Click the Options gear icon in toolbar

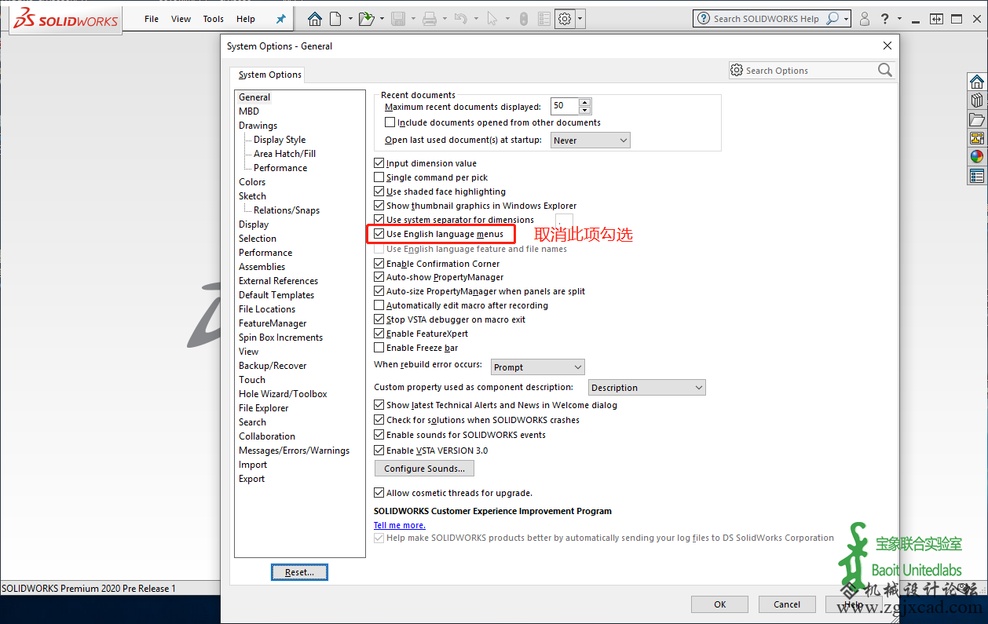click(564, 19)
